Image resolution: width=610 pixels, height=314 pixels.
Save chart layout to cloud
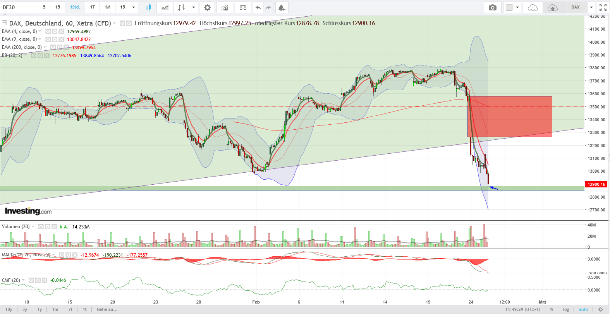553,7
